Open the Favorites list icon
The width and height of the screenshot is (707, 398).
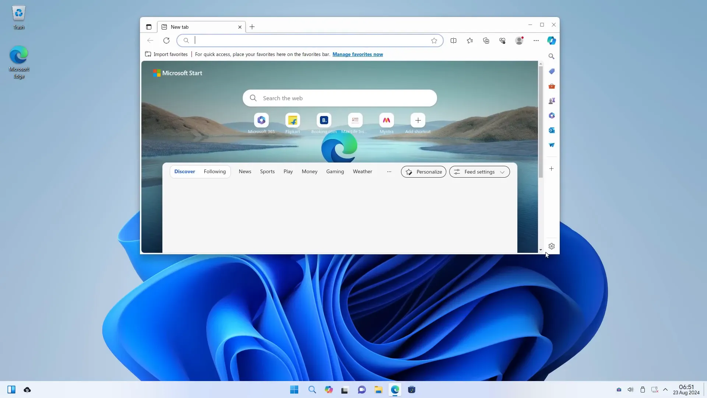coord(470,41)
